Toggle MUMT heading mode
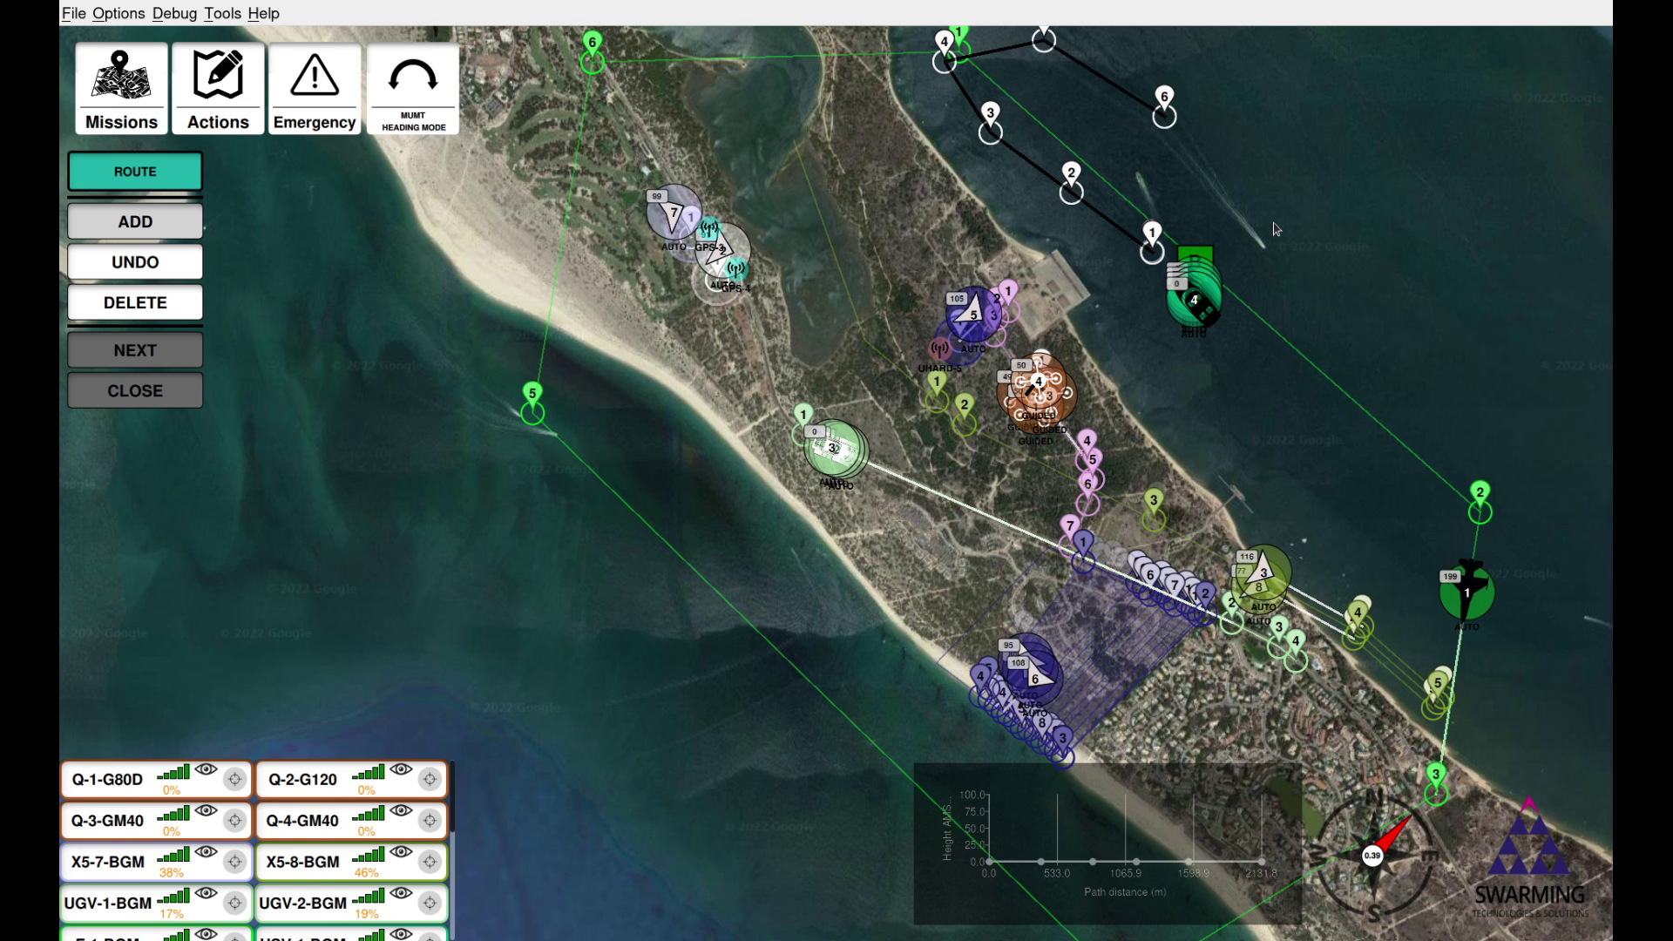The width and height of the screenshot is (1673, 941). point(413,88)
